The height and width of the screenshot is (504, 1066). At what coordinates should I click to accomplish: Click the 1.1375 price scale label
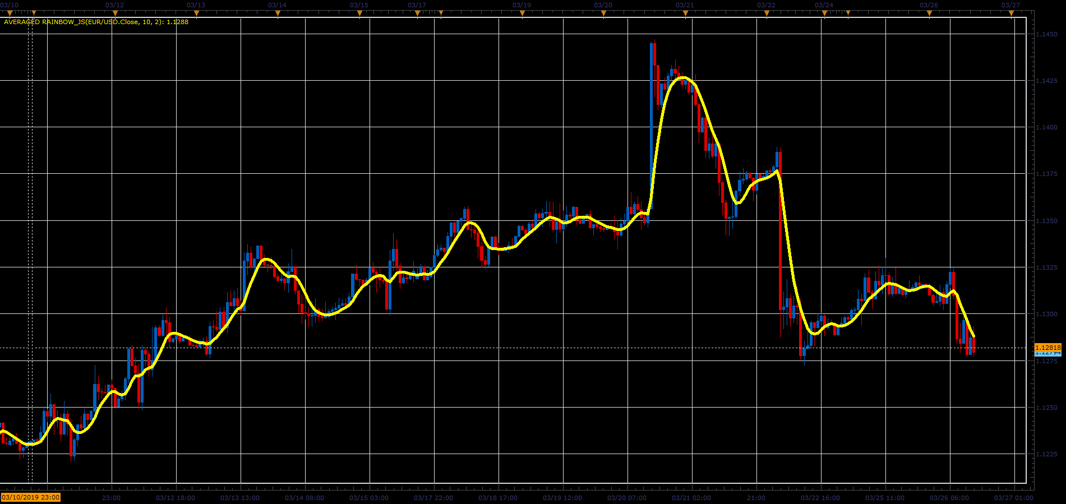point(1046,174)
